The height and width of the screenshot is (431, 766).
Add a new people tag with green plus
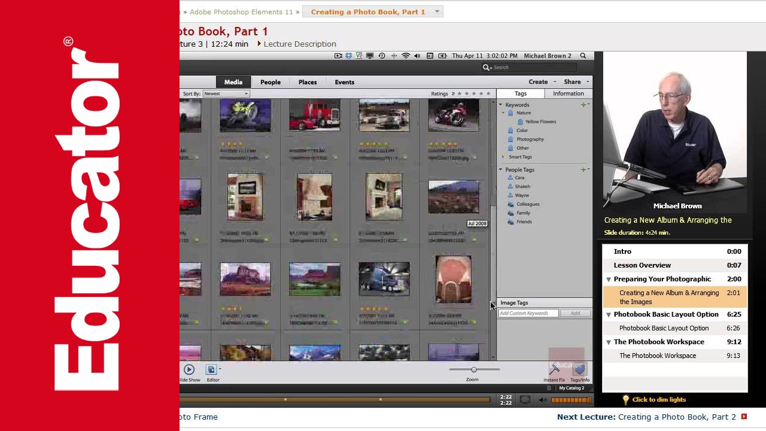pos(583,169)
